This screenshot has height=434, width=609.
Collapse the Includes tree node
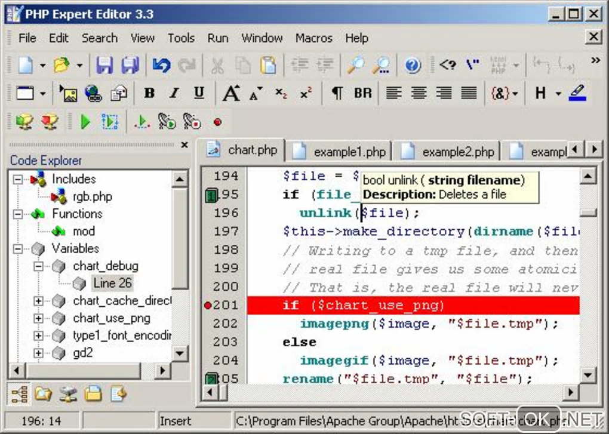[x=17, y=179]
